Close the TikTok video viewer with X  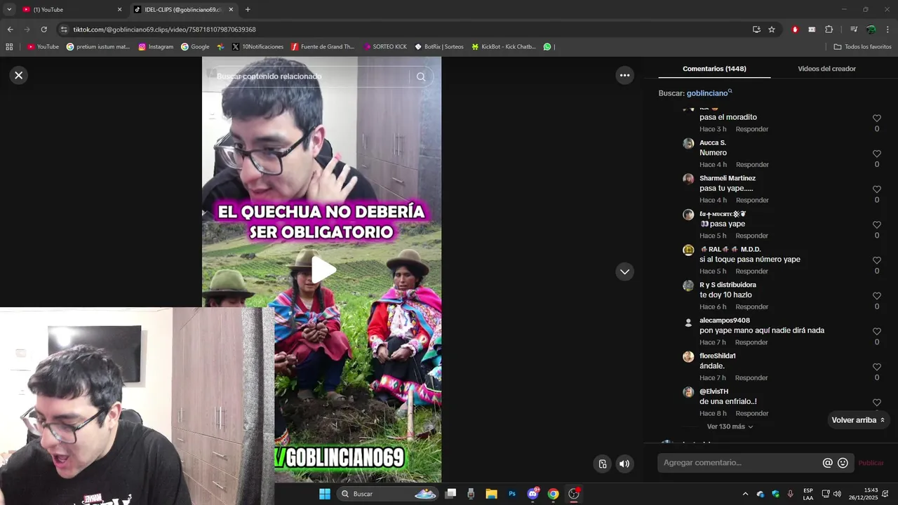pos(19,75)
